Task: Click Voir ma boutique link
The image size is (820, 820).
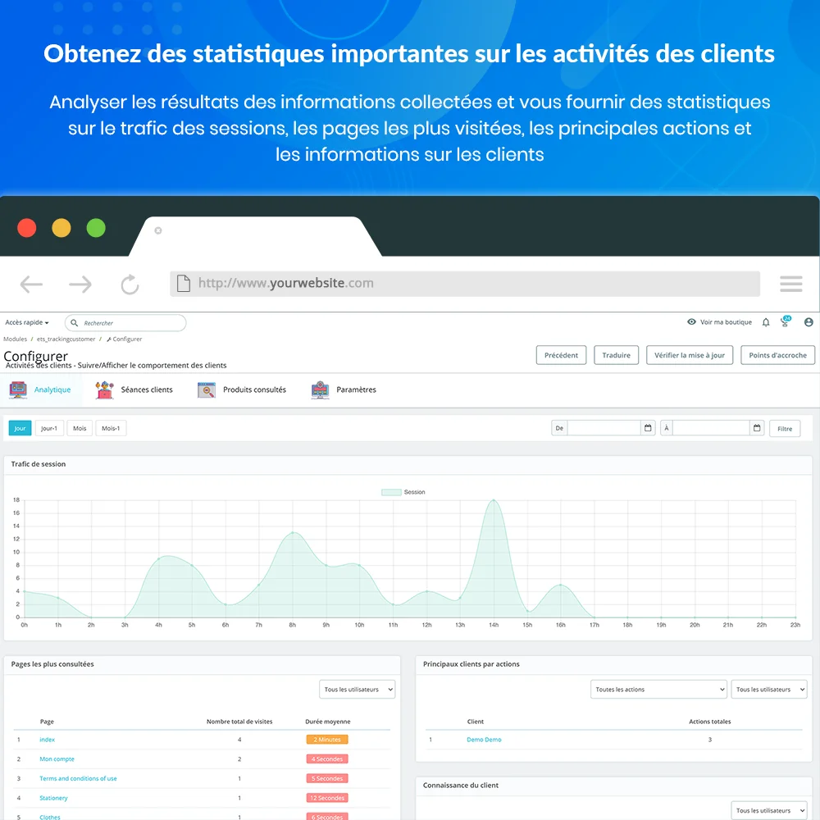Action: tap(726, 322)
